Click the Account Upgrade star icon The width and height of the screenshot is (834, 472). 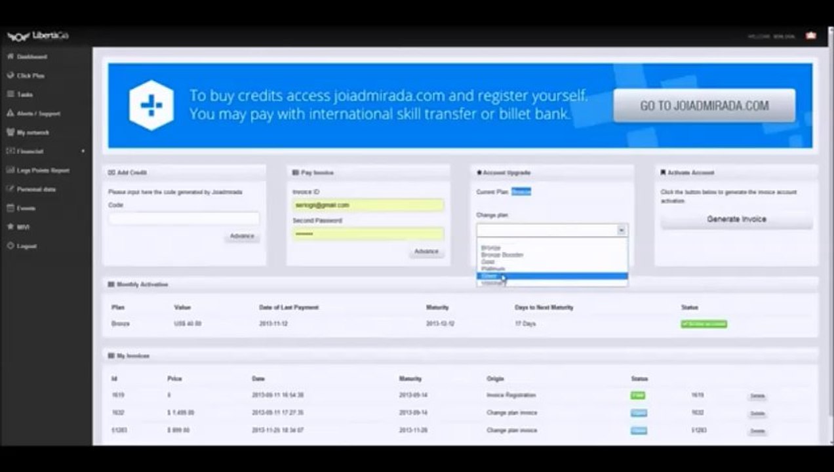click(x=479, y=172)
